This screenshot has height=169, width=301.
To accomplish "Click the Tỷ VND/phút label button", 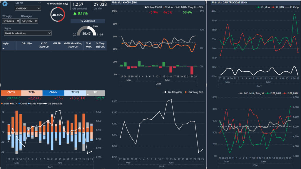I will (x=88, y=21).
